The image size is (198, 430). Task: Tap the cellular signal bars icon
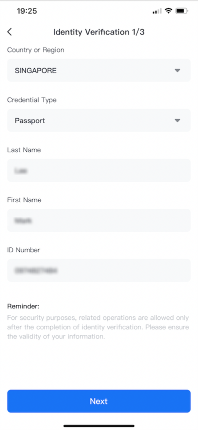pos(157,11)
